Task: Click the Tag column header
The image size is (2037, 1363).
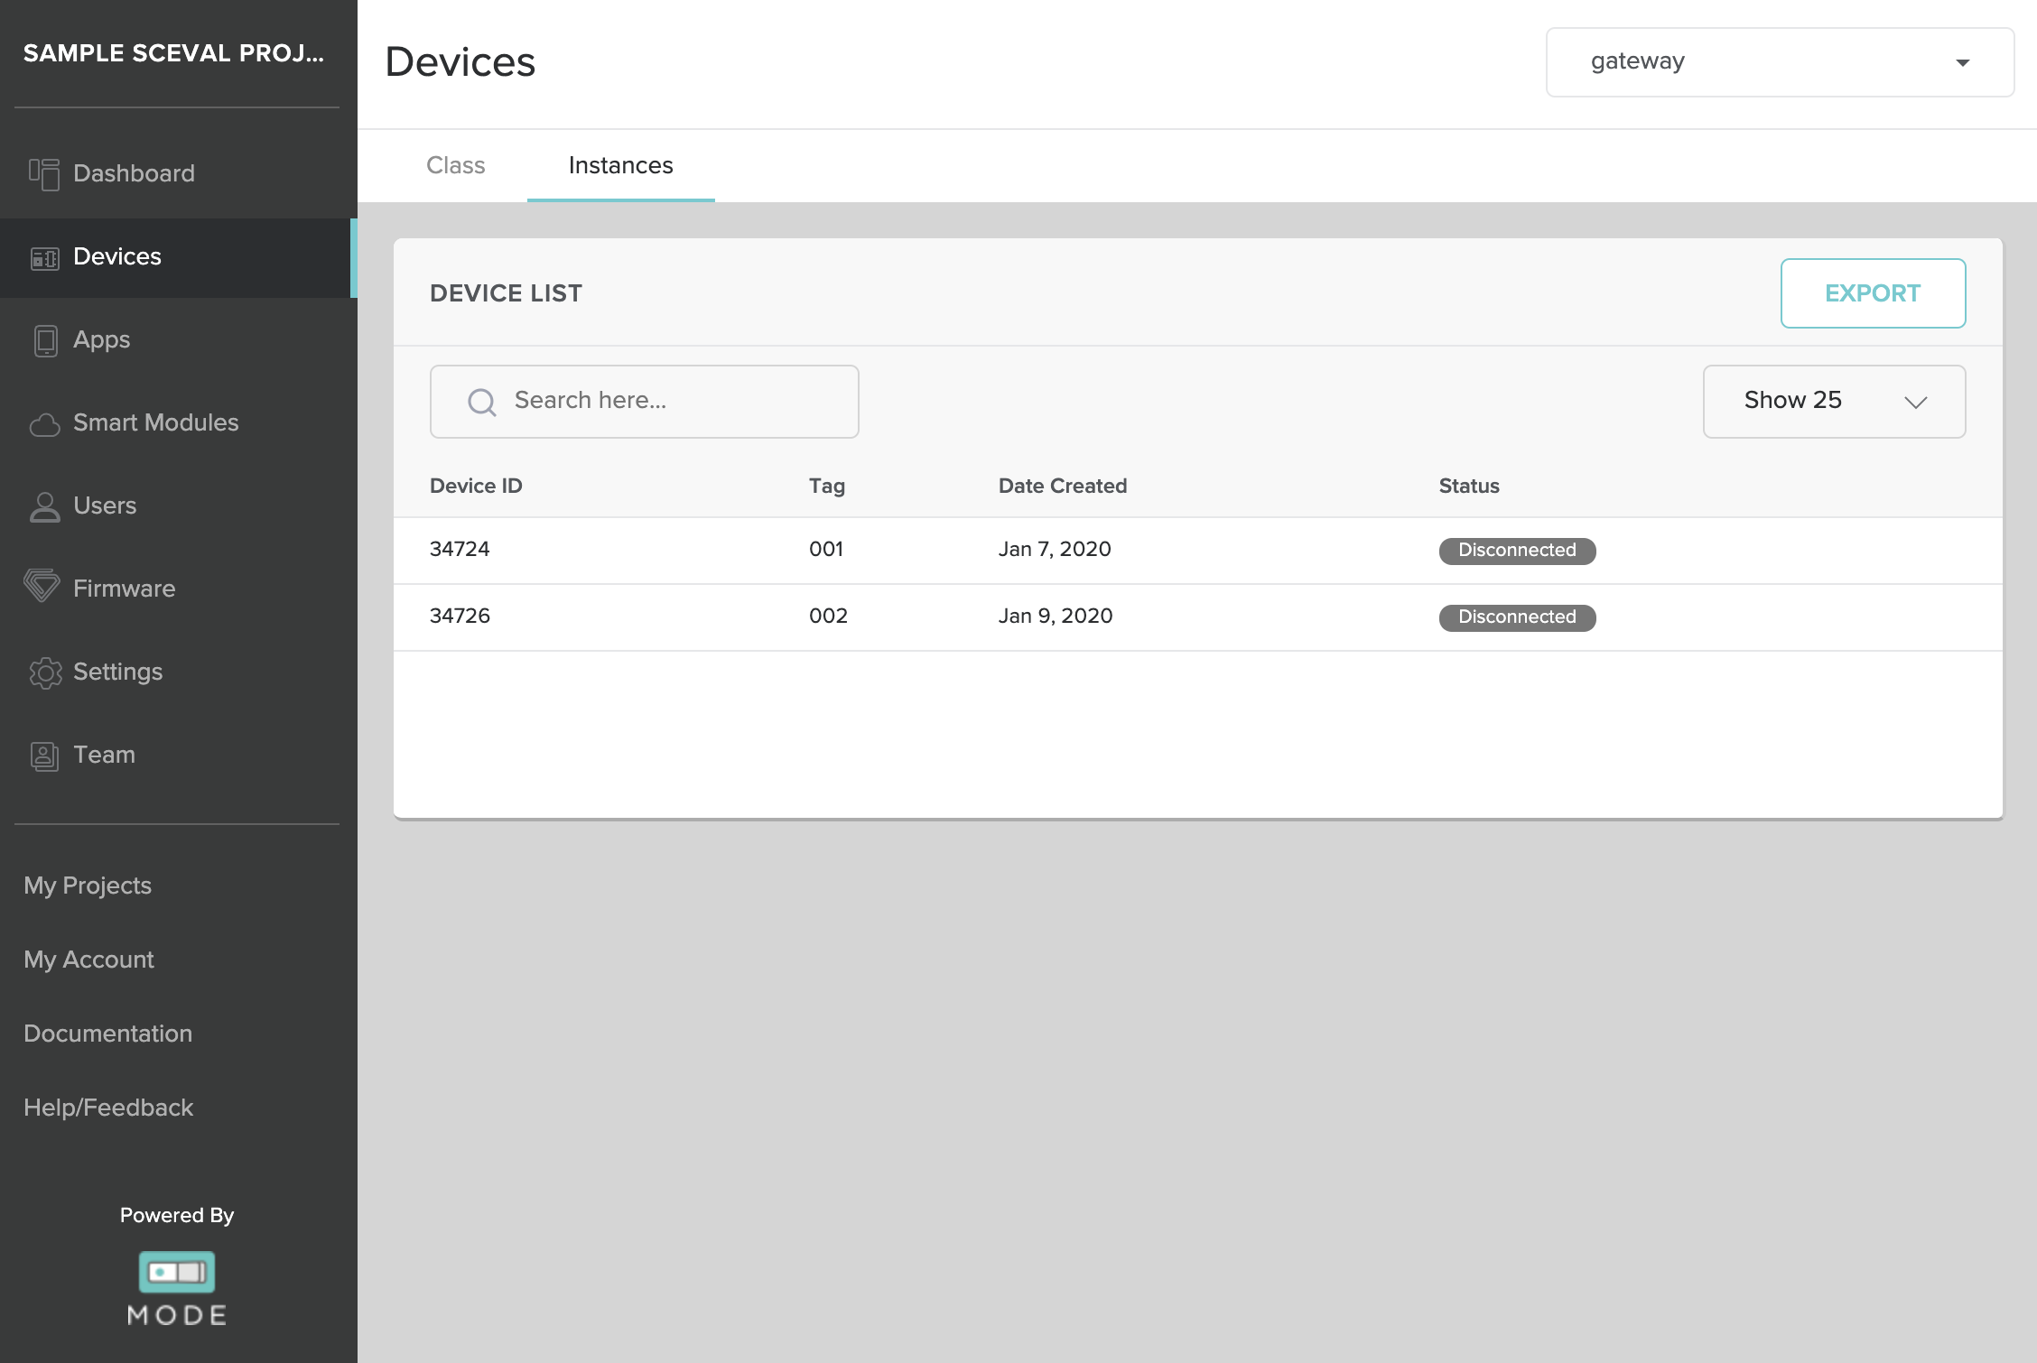Action: pyautogui.click(x=826, y=487)
